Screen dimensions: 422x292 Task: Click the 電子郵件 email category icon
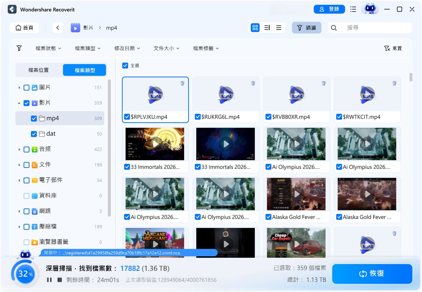[x=35, y=180]
